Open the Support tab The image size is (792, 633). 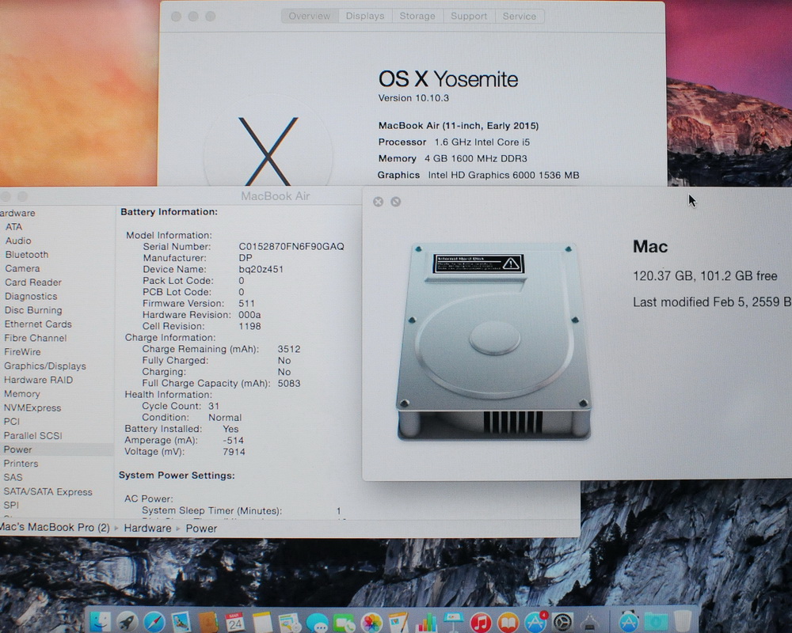click(469, 16)
